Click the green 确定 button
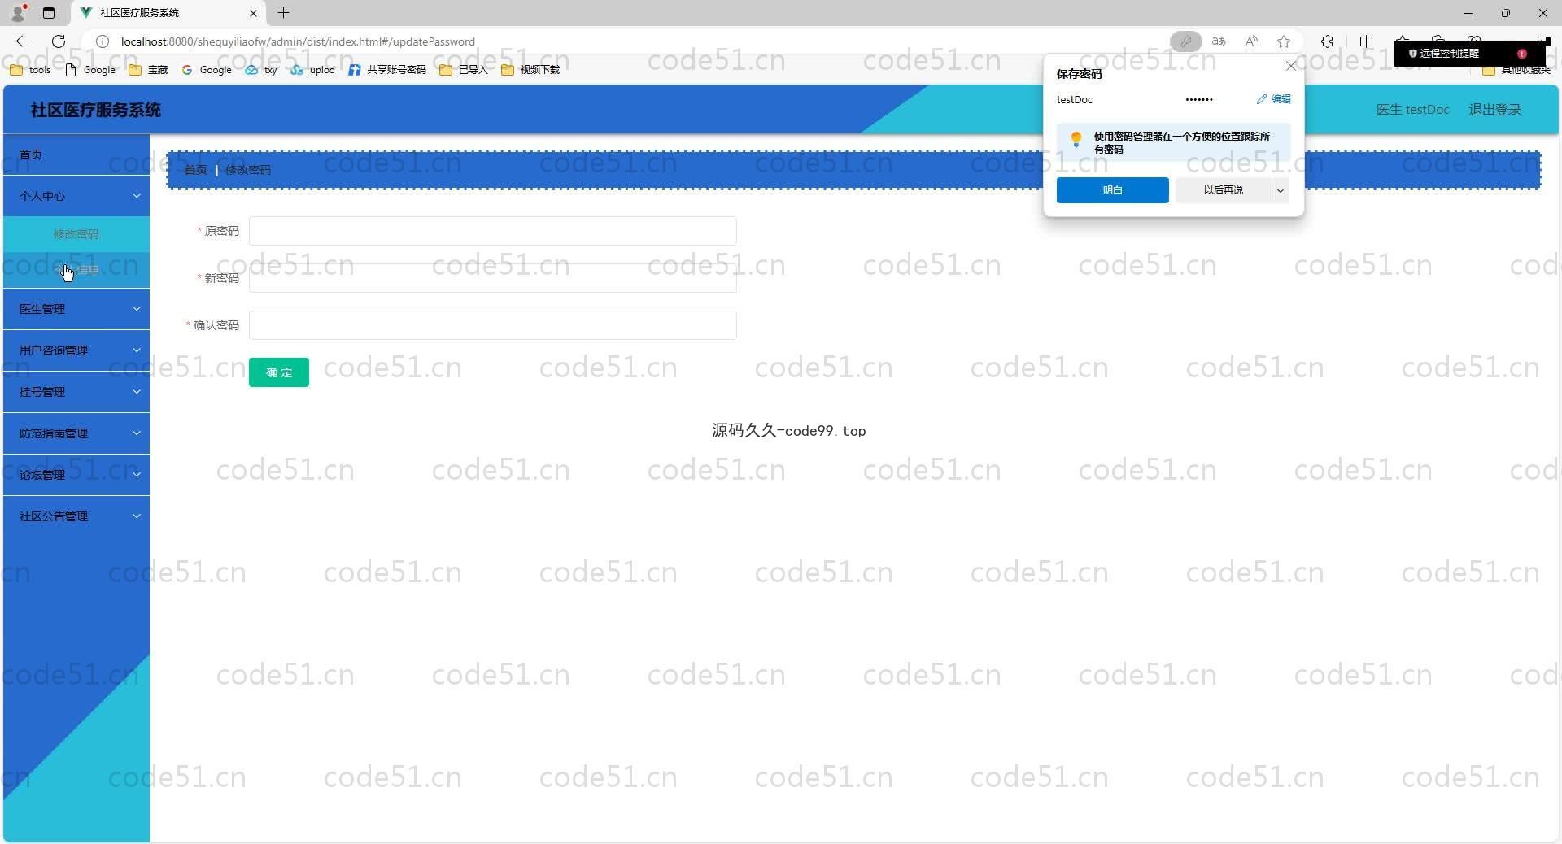1562x844 pixels. (279, 372)
